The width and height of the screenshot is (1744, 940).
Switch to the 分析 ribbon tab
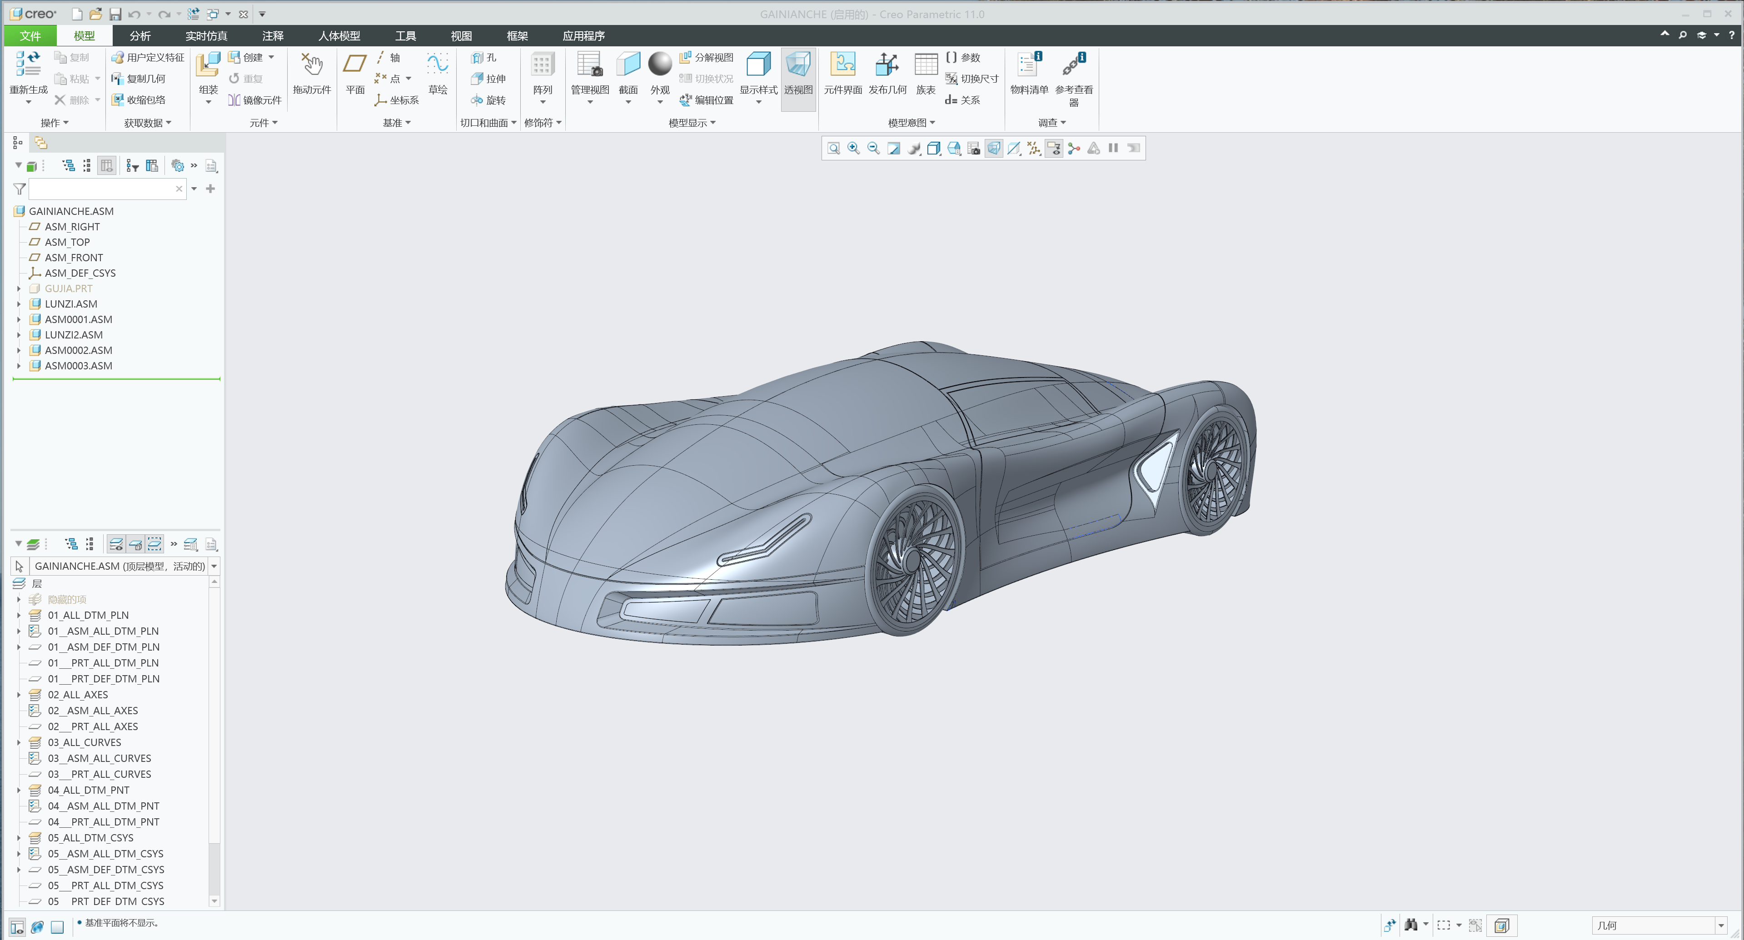pyautogui.click(x=140, y=35)
